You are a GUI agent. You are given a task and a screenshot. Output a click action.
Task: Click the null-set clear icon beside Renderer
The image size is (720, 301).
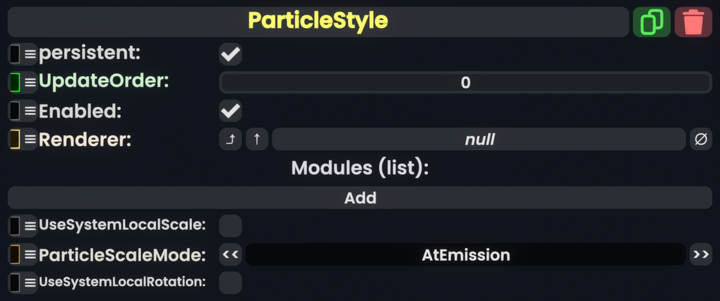pos(700,140)
